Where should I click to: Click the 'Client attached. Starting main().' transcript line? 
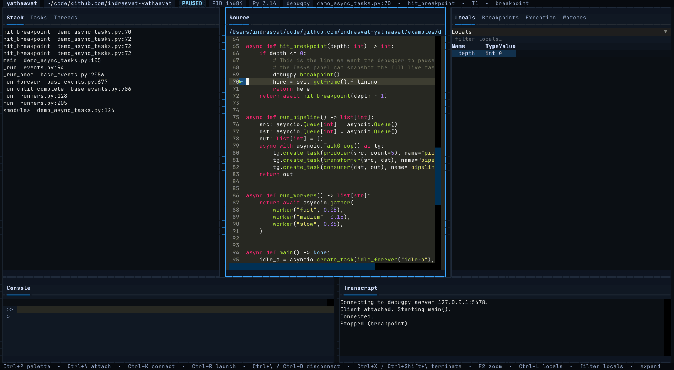click(x=396, y=309)
